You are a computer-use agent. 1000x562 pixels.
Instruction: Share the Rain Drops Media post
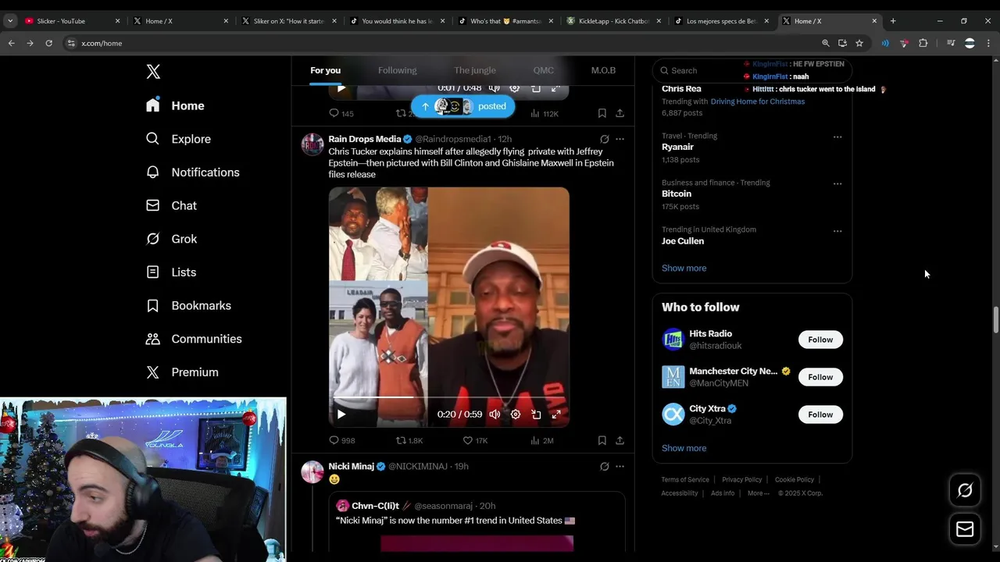[x=620, y=440]
